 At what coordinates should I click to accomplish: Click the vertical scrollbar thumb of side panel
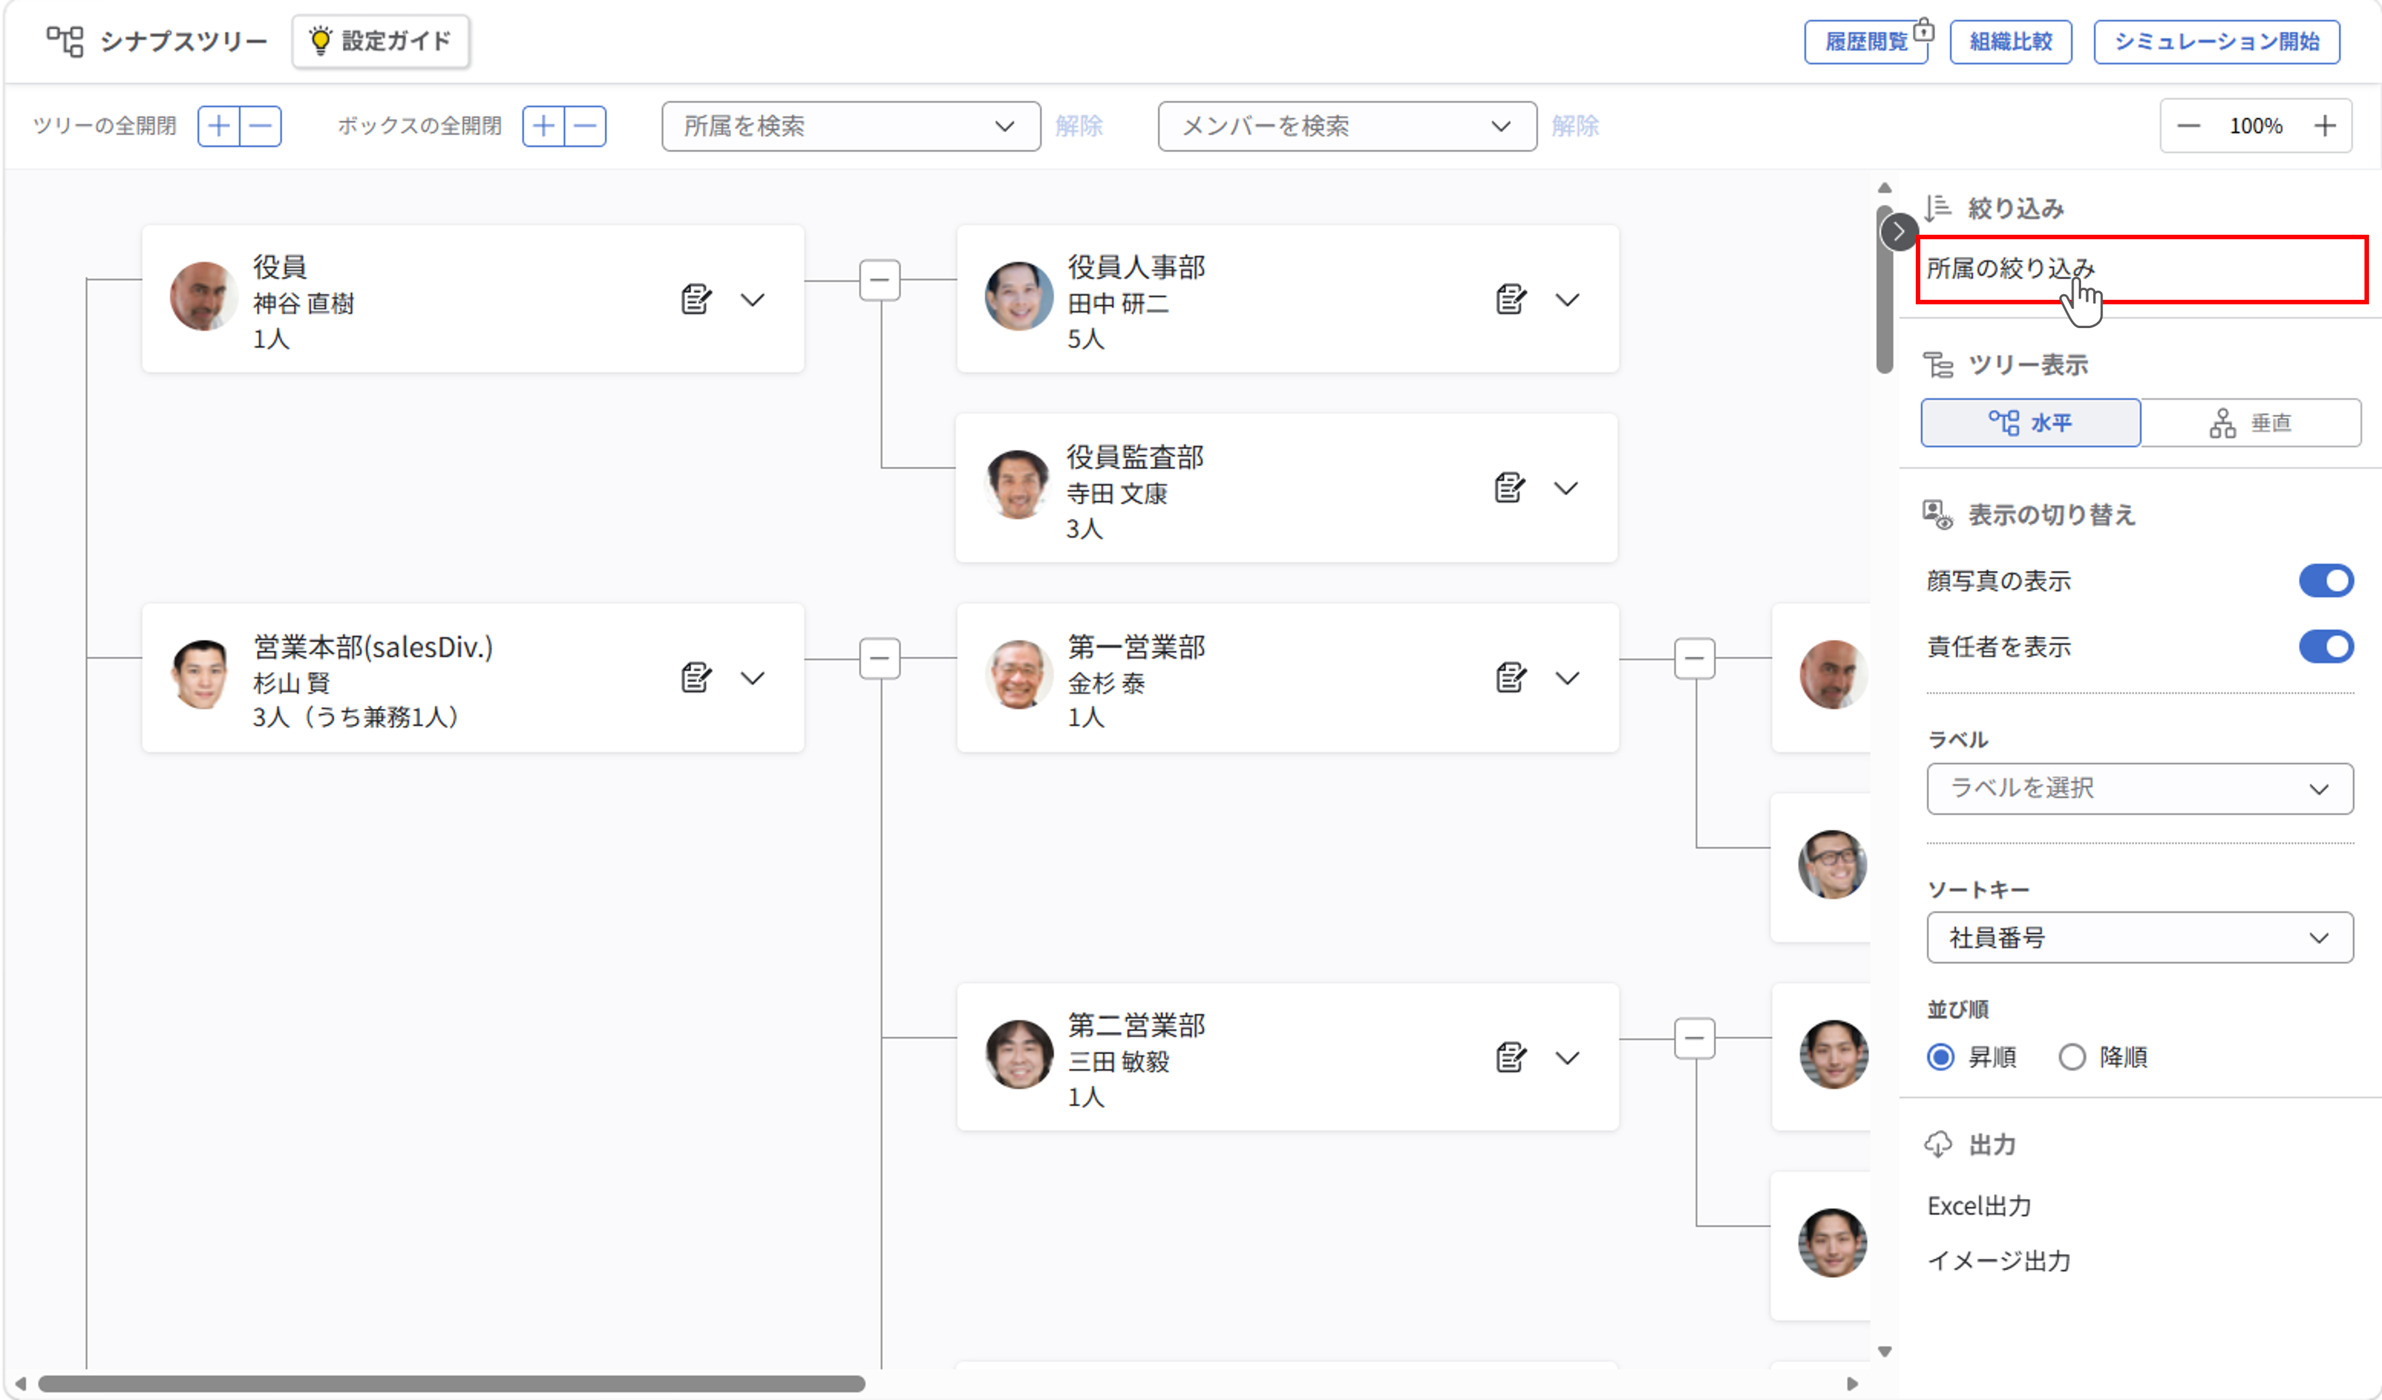(x=1885, y=288)
